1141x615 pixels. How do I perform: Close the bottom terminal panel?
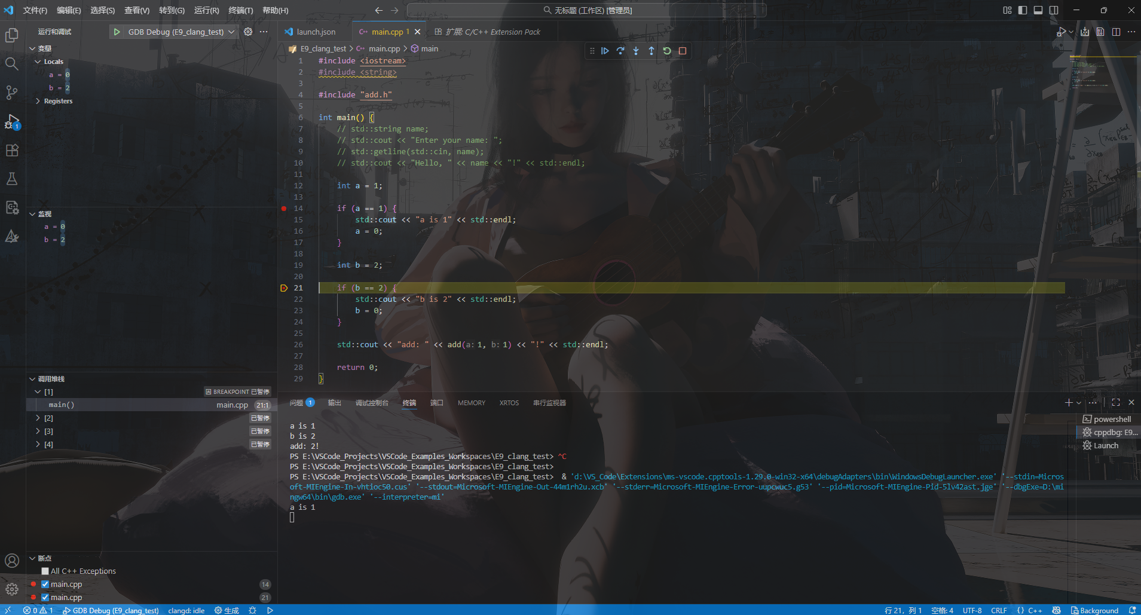[x=1131, y=403]
